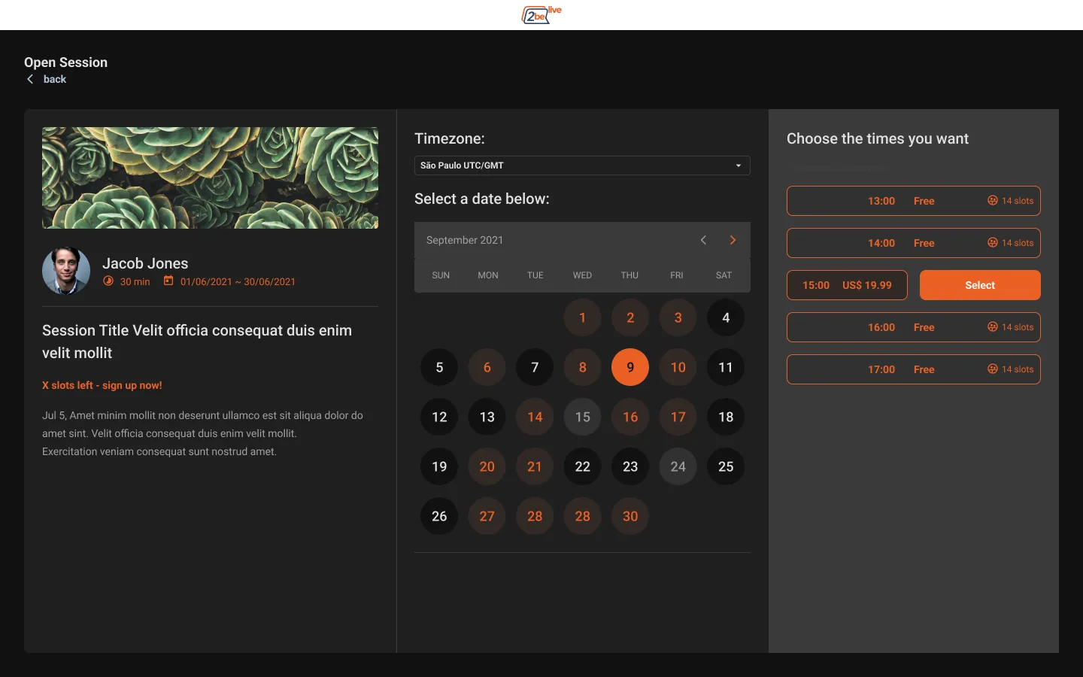1083x677 pixels.
Task: Choose the 17:00 Free time slot
Action: point(914,369)
